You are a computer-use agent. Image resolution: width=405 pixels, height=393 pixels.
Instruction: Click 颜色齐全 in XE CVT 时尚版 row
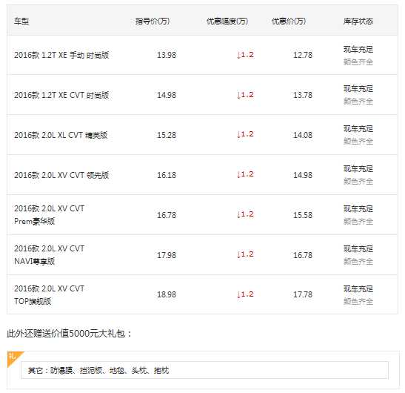point(358,102)
